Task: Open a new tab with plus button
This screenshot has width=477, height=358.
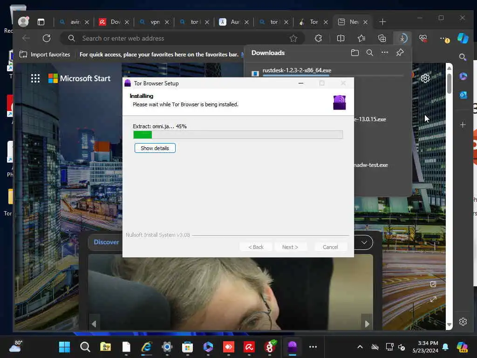Action: point(382,22)
